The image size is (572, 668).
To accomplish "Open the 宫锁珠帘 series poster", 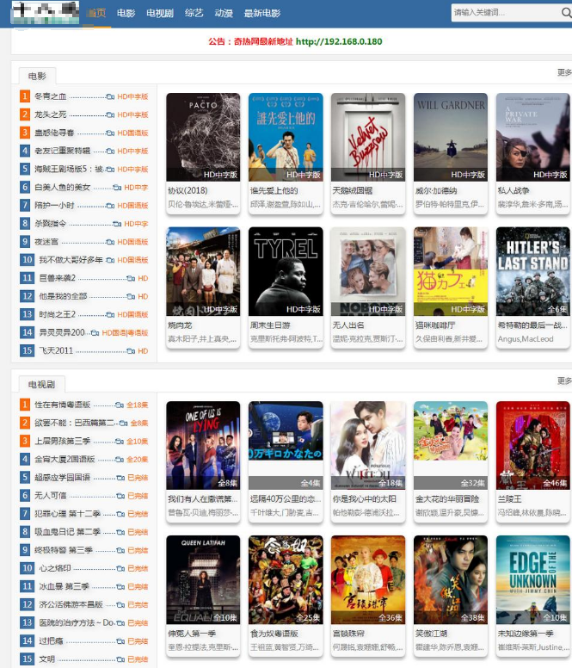I will 368,580.
